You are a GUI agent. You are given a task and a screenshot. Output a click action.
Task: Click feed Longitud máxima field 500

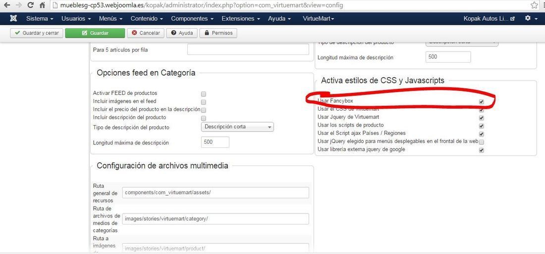215,142
